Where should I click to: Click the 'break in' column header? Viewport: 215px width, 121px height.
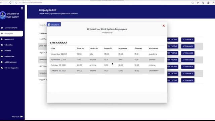[x=108, y=48]
